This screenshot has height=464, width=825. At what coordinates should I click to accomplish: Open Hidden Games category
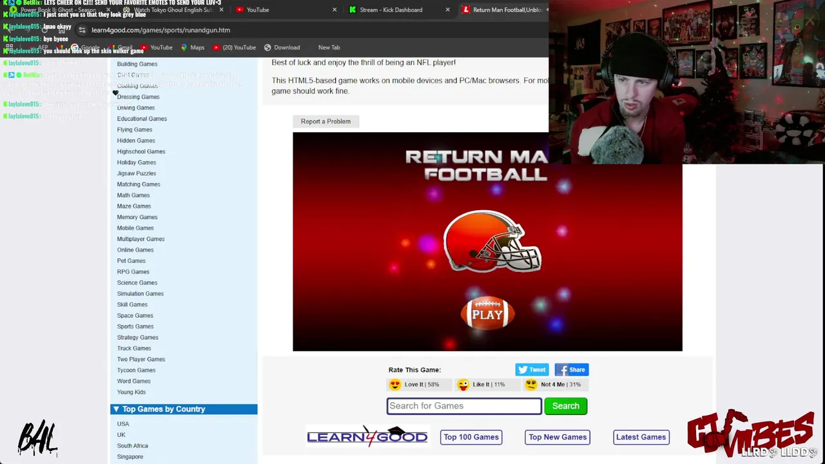pos(136,140)
